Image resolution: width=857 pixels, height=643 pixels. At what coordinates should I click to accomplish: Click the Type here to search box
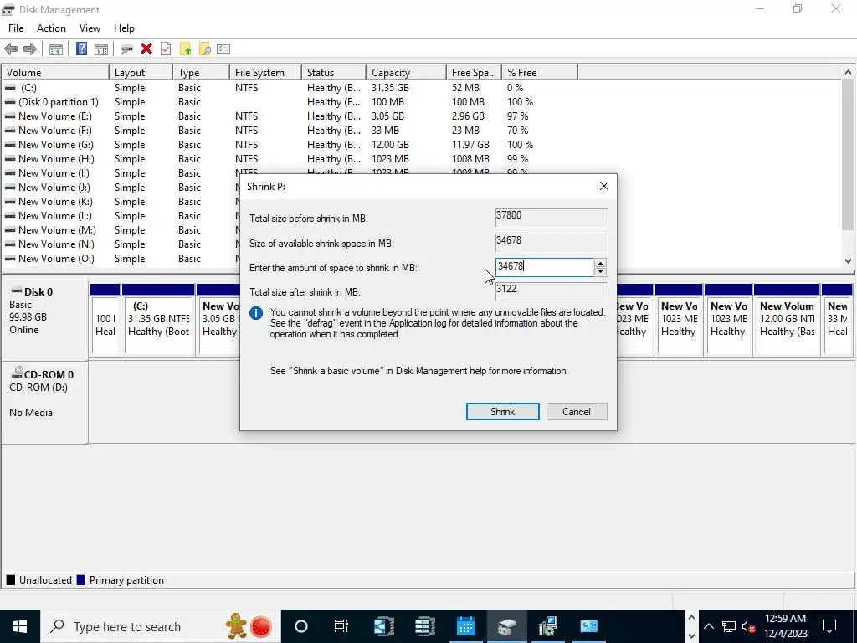[x=161, y=626]
